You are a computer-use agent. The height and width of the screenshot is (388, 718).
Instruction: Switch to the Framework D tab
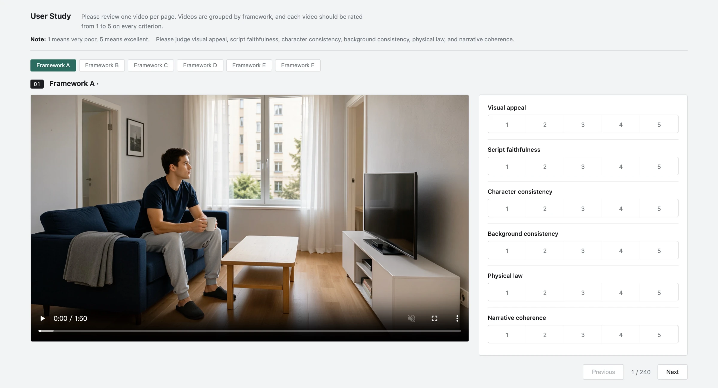point(200,65)
